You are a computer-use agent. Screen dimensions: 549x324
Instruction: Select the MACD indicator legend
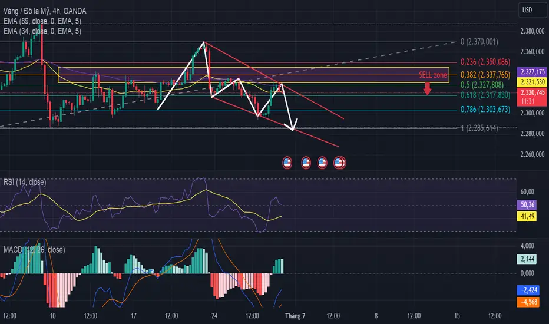click(x=34, y=250)
